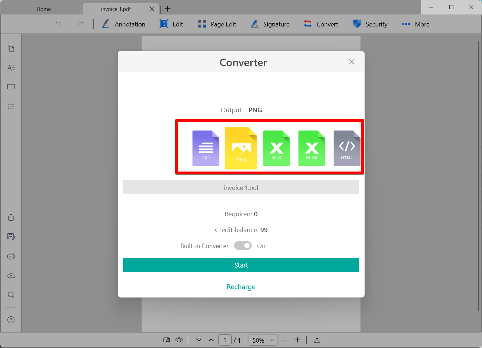Viewport: 482px width, 348px height.
Task: Close the invoice 1.pdf tab
Action: coord(152,9)
